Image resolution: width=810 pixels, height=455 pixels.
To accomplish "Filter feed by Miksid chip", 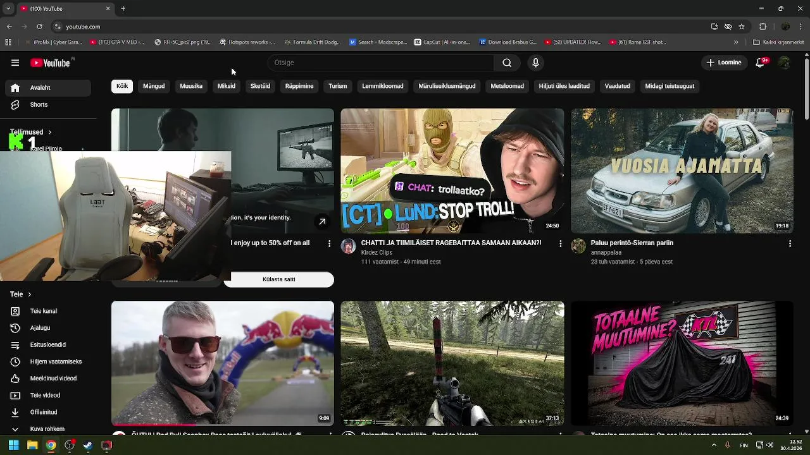I will [x=227, y=86].
